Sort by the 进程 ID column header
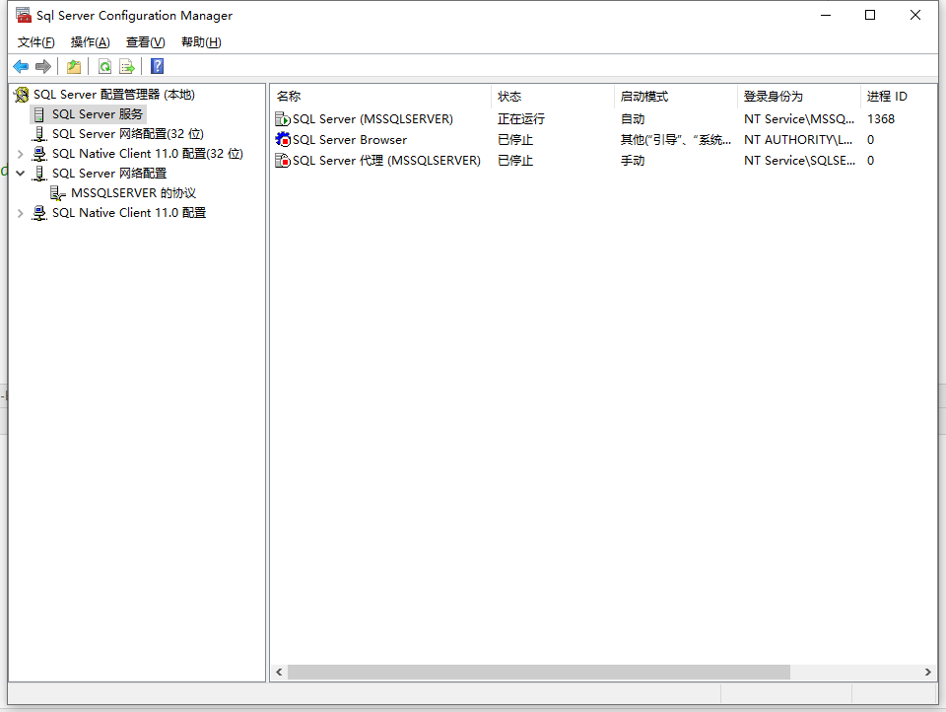Screen dimensions: 946x712 (x=899, y=96)
